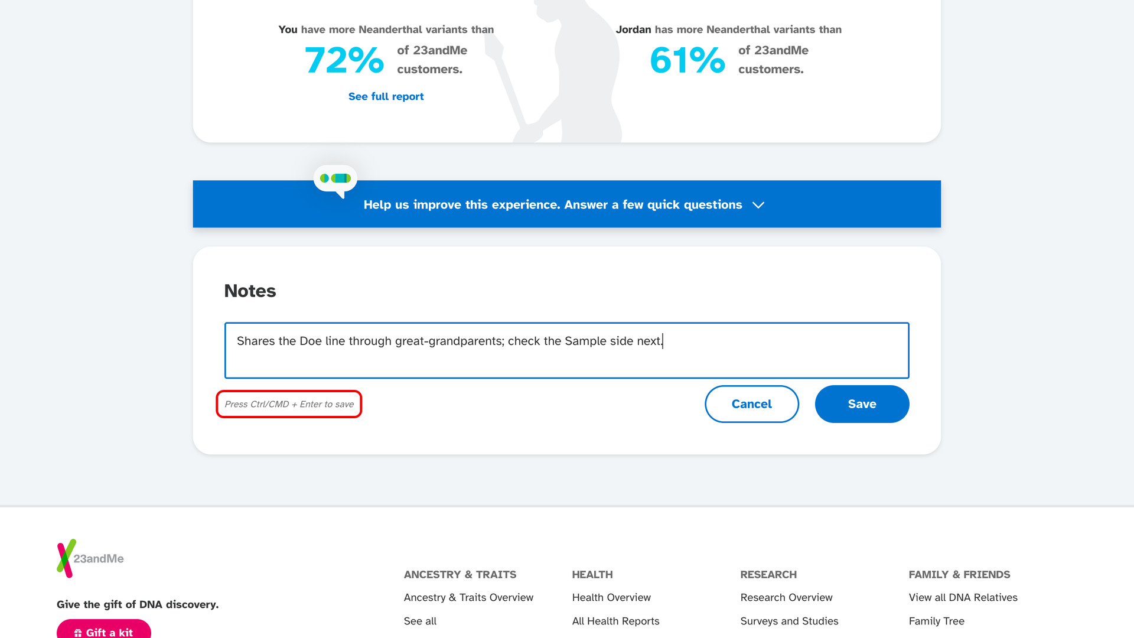Open See all under Ancestry & Traits
The width and height of the screenshot is (1134, 638).
(x=420, y=621)
